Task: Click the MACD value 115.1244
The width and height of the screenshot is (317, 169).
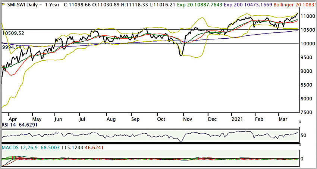Action: pos(72,148)
